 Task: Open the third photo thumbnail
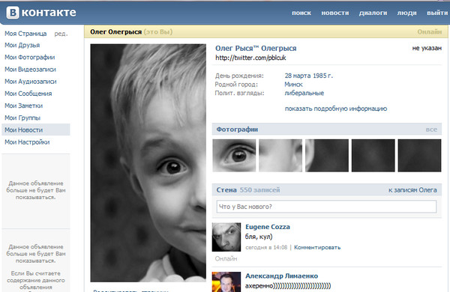coord(327,156)
